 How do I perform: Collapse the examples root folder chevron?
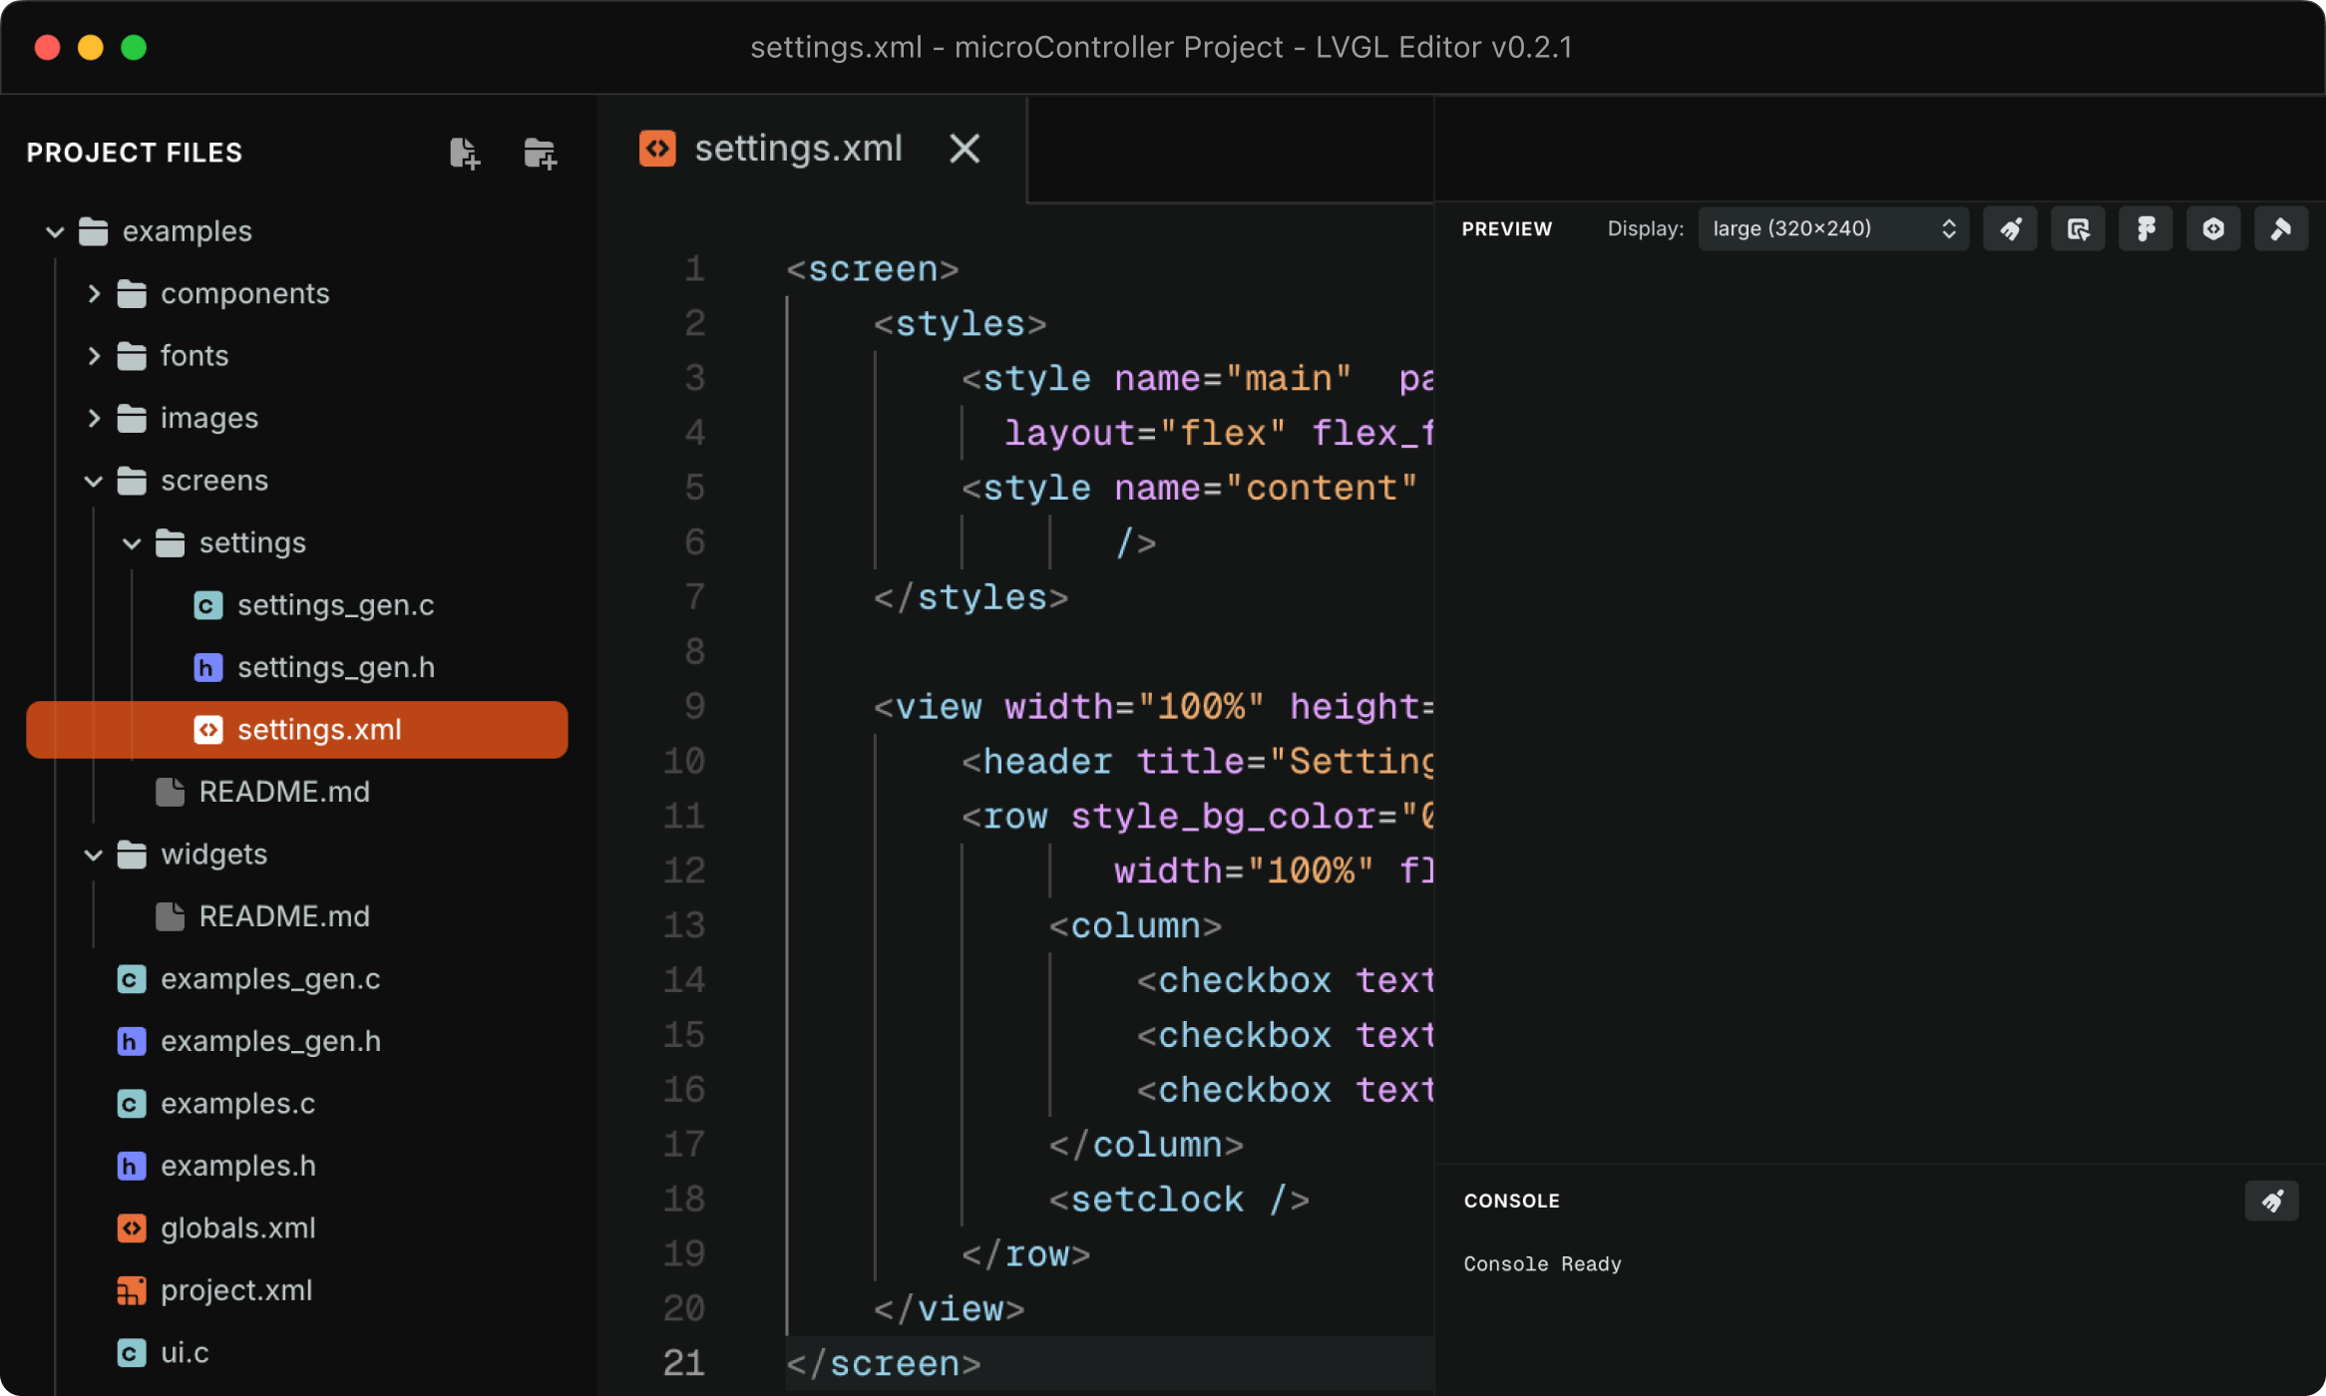pos(55,232)
